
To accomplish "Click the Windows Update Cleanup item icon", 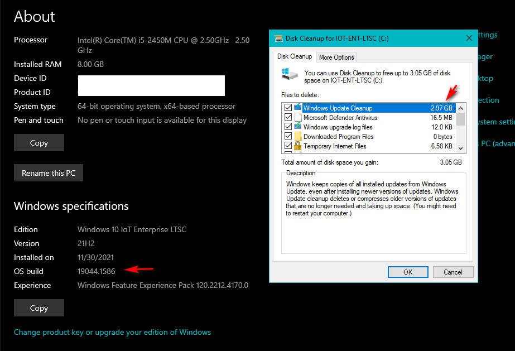I will pyautogui.click(x=298, y=107).
